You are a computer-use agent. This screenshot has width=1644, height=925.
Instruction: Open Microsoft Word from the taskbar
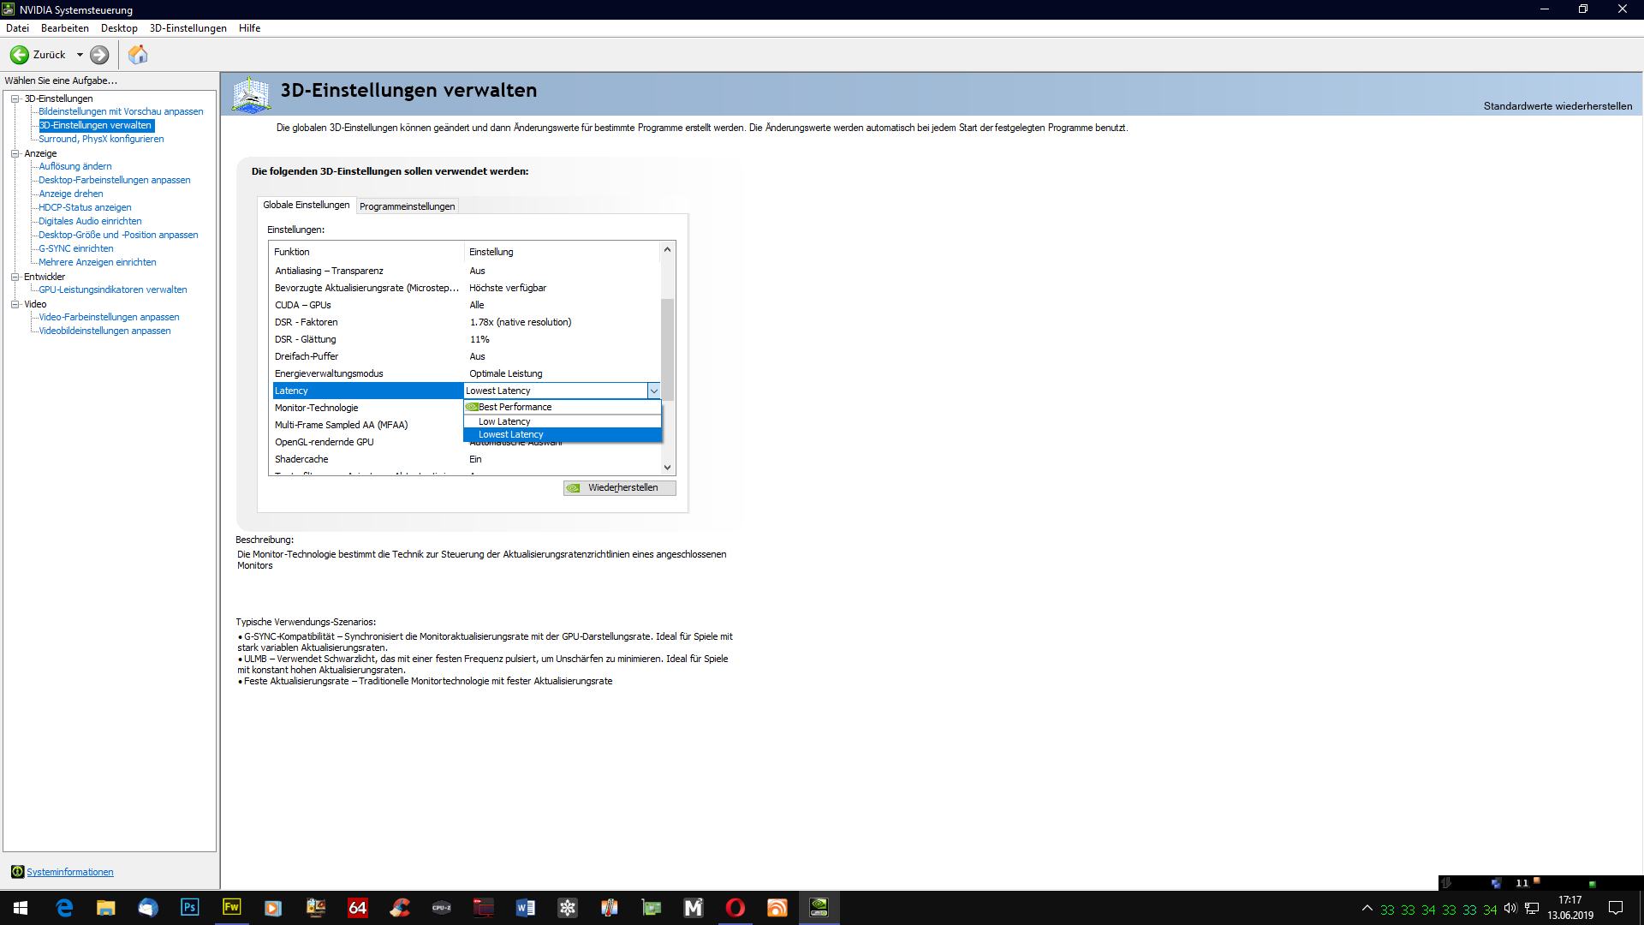click(x=525, y=907)
